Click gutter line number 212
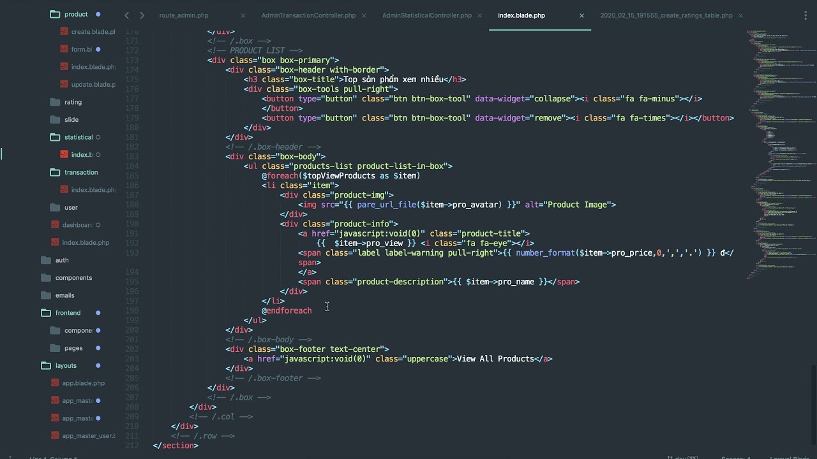This screenshot has width=817, height=459. point(131,446)
